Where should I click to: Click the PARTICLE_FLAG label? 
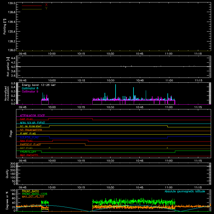(x=30, y=144)
